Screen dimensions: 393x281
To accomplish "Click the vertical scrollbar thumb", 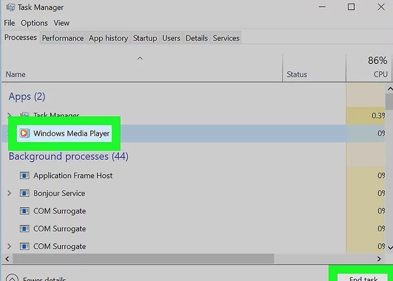I will tap(390, 101).
